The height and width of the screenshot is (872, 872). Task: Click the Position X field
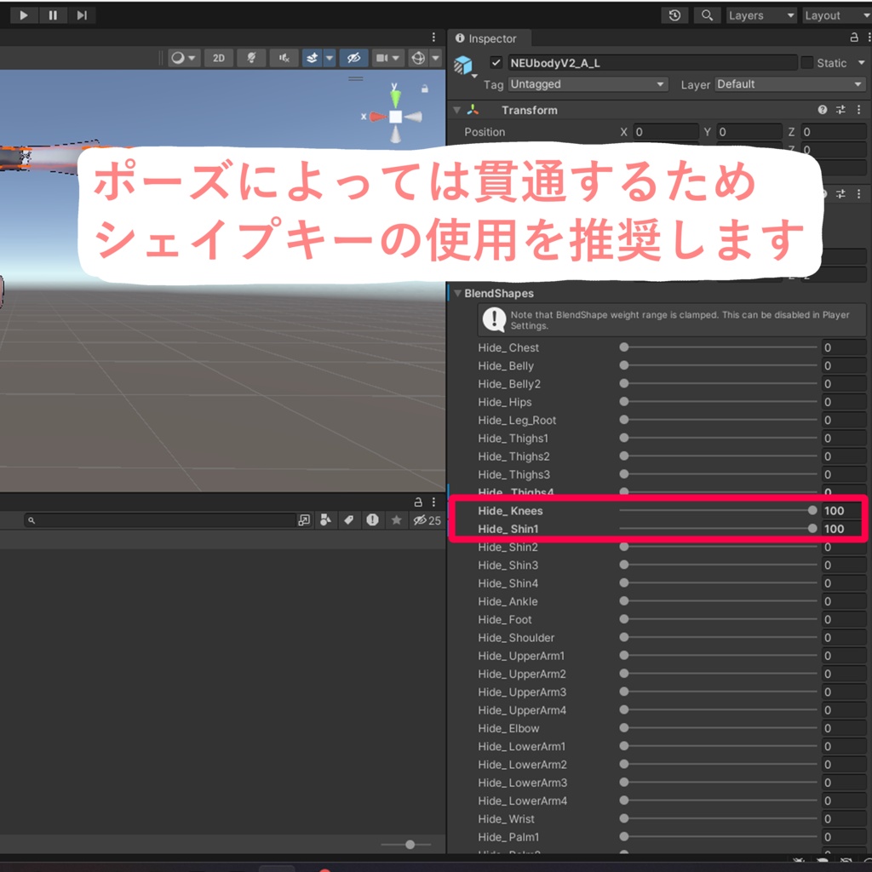click(666, 132)
